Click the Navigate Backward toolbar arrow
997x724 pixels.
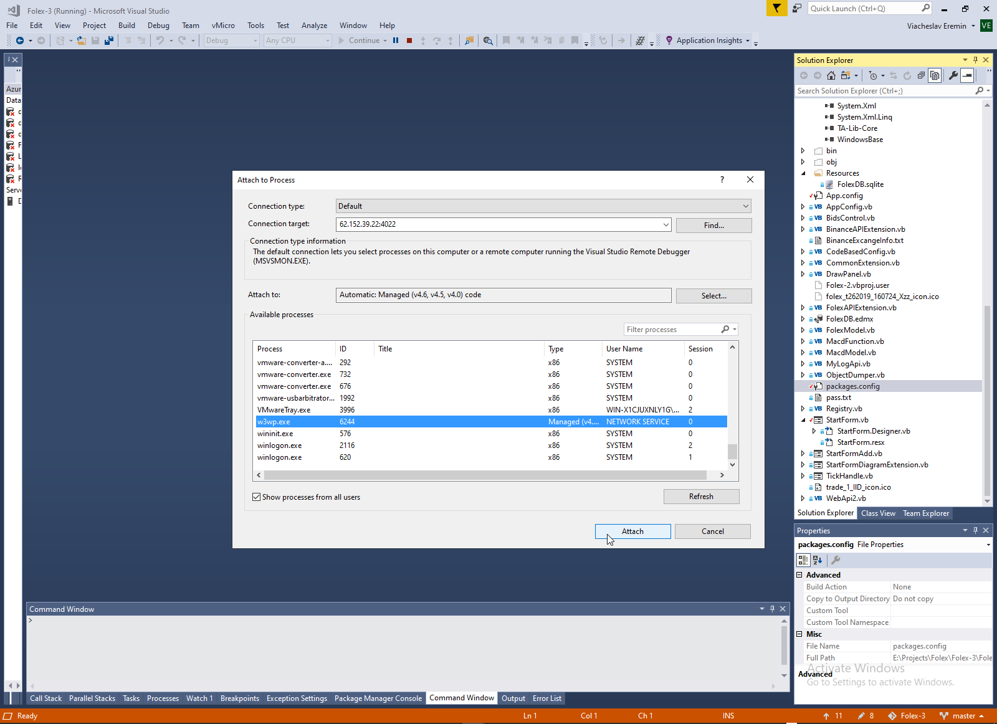[x=20, y=40]
